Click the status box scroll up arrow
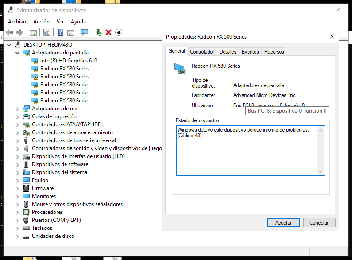 pyautogui.click(x=321, y=130)
